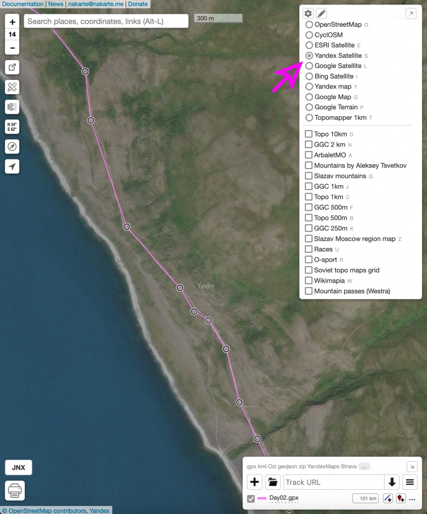Toggle the N 34° E 62° coordinates display
This screenshot has height=514, width=427.
12,127
